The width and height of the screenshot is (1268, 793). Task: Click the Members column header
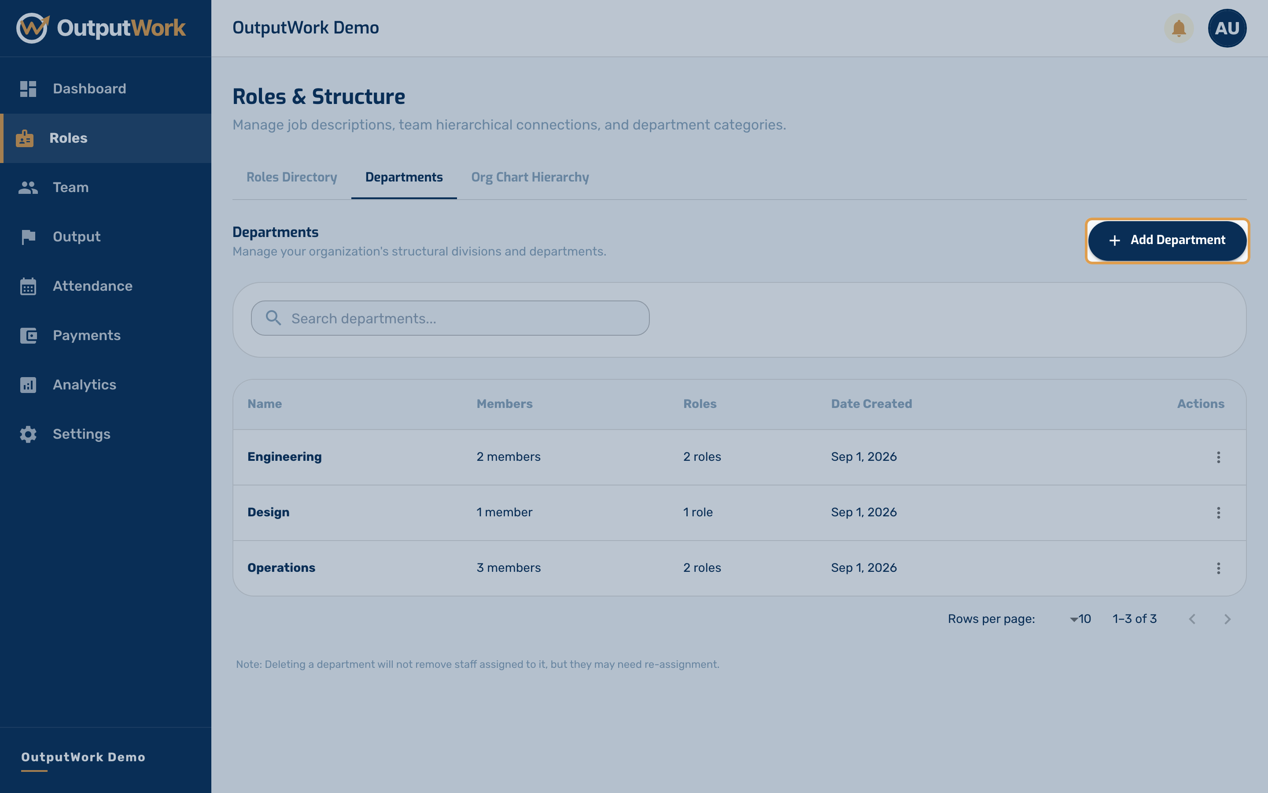[505, 404]
